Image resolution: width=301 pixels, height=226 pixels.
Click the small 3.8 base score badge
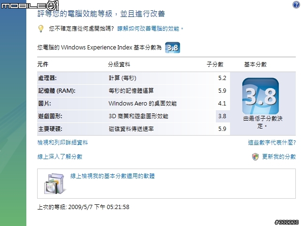tap(173, 48)
